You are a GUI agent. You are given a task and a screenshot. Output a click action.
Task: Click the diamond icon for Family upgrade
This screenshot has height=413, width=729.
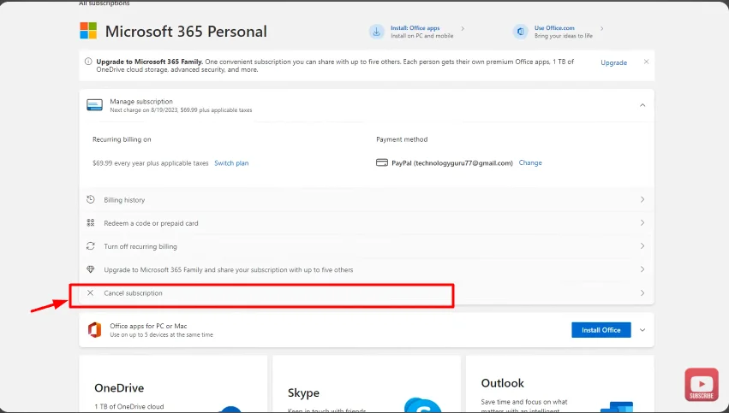(91, 269)
